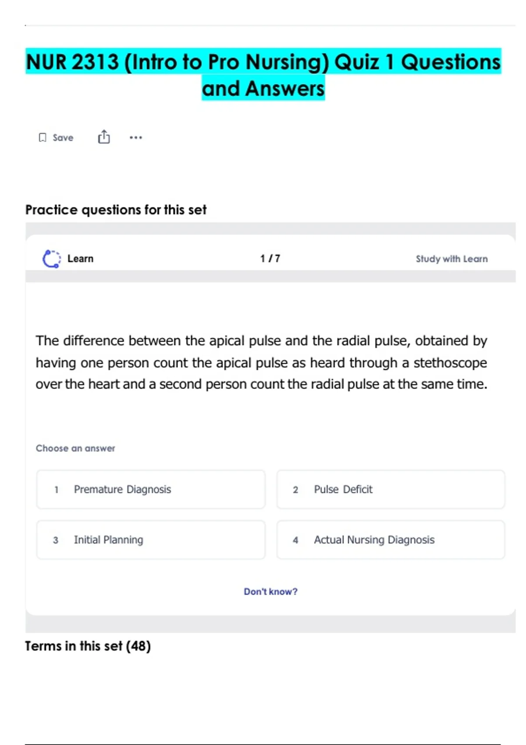Click the Learn mode circular icon
This screenshot has height=745, width=526.
(51, 259)
